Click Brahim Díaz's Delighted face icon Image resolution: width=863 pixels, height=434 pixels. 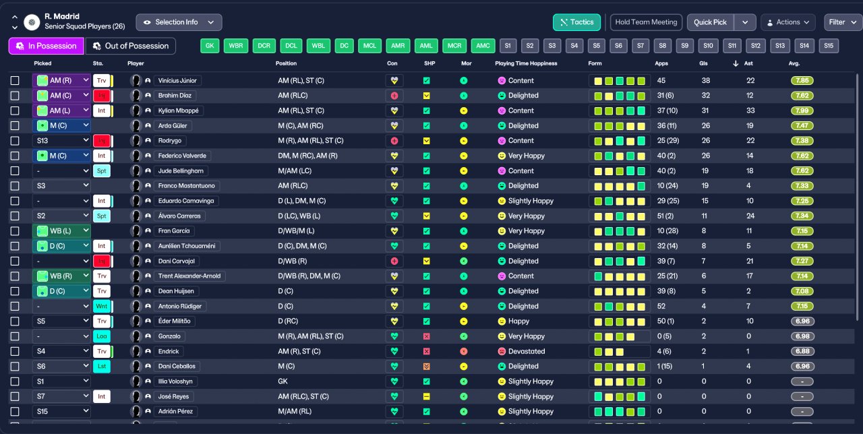502,96
